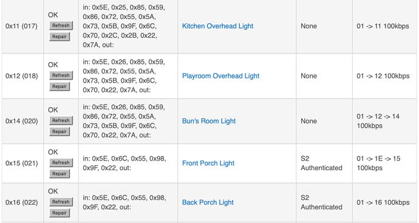Repair node 0x11 Kitchen Overhead Light
Image resolution: width=419 pixels, height=223 pixels.
tap(60, 36)
